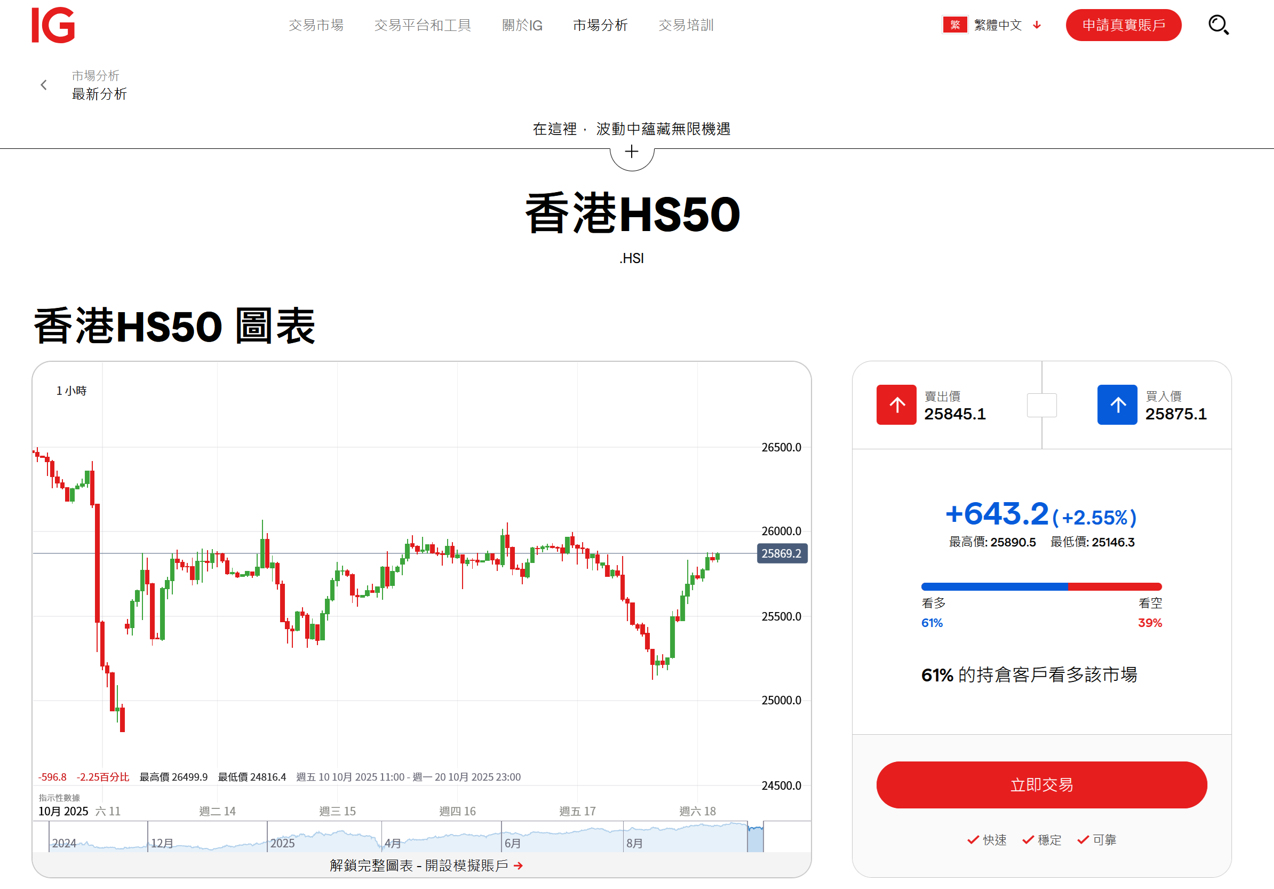Toggle the 穩定 checkmark
Screen dimensions: 1274x889
tap(1028, 839)
